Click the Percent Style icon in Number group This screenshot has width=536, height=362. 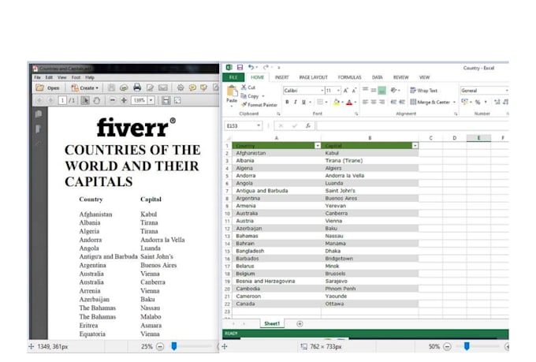pyautogui.click(x=478, y=102)
